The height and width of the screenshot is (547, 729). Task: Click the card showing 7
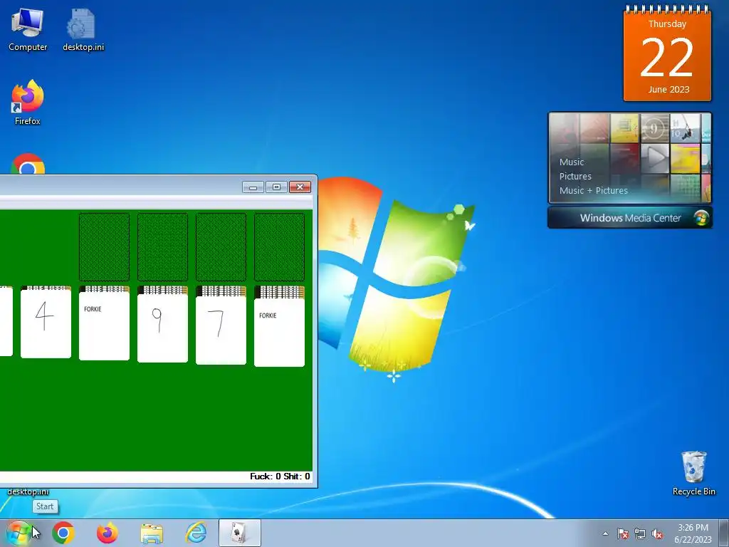[x=221, y=330]
